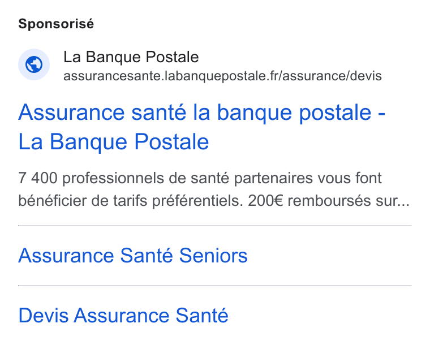
Task: Click the word 'partenaires' in the description
Action: 273,178
